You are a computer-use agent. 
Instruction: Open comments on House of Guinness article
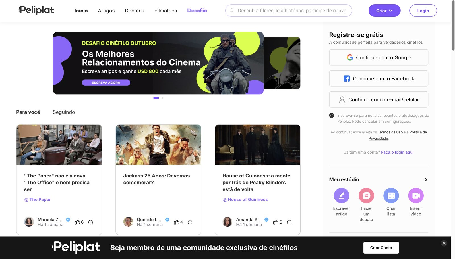click(x=289, y=222)
